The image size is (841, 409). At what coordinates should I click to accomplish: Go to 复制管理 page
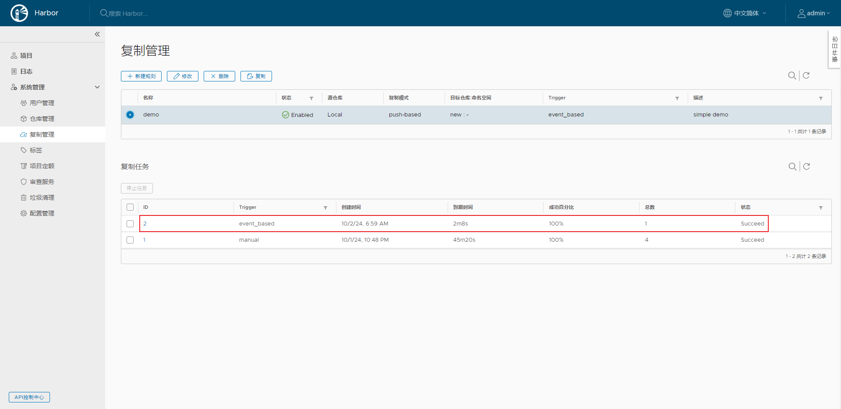point(42,134)
